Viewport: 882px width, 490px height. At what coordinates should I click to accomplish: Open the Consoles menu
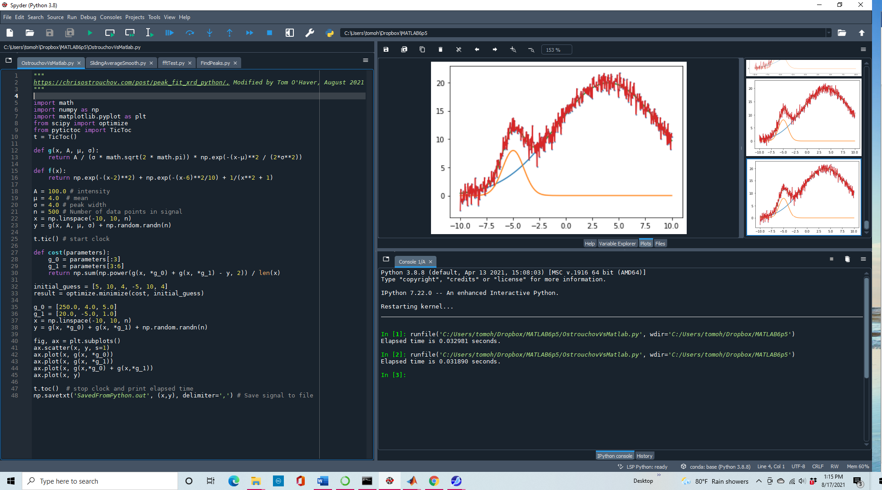[x=110, y=17]
